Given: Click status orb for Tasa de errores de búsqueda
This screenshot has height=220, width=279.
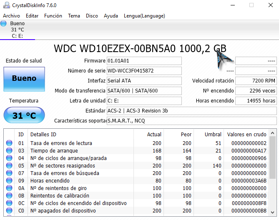Looking at the screenshot, I should pos(9,173).
